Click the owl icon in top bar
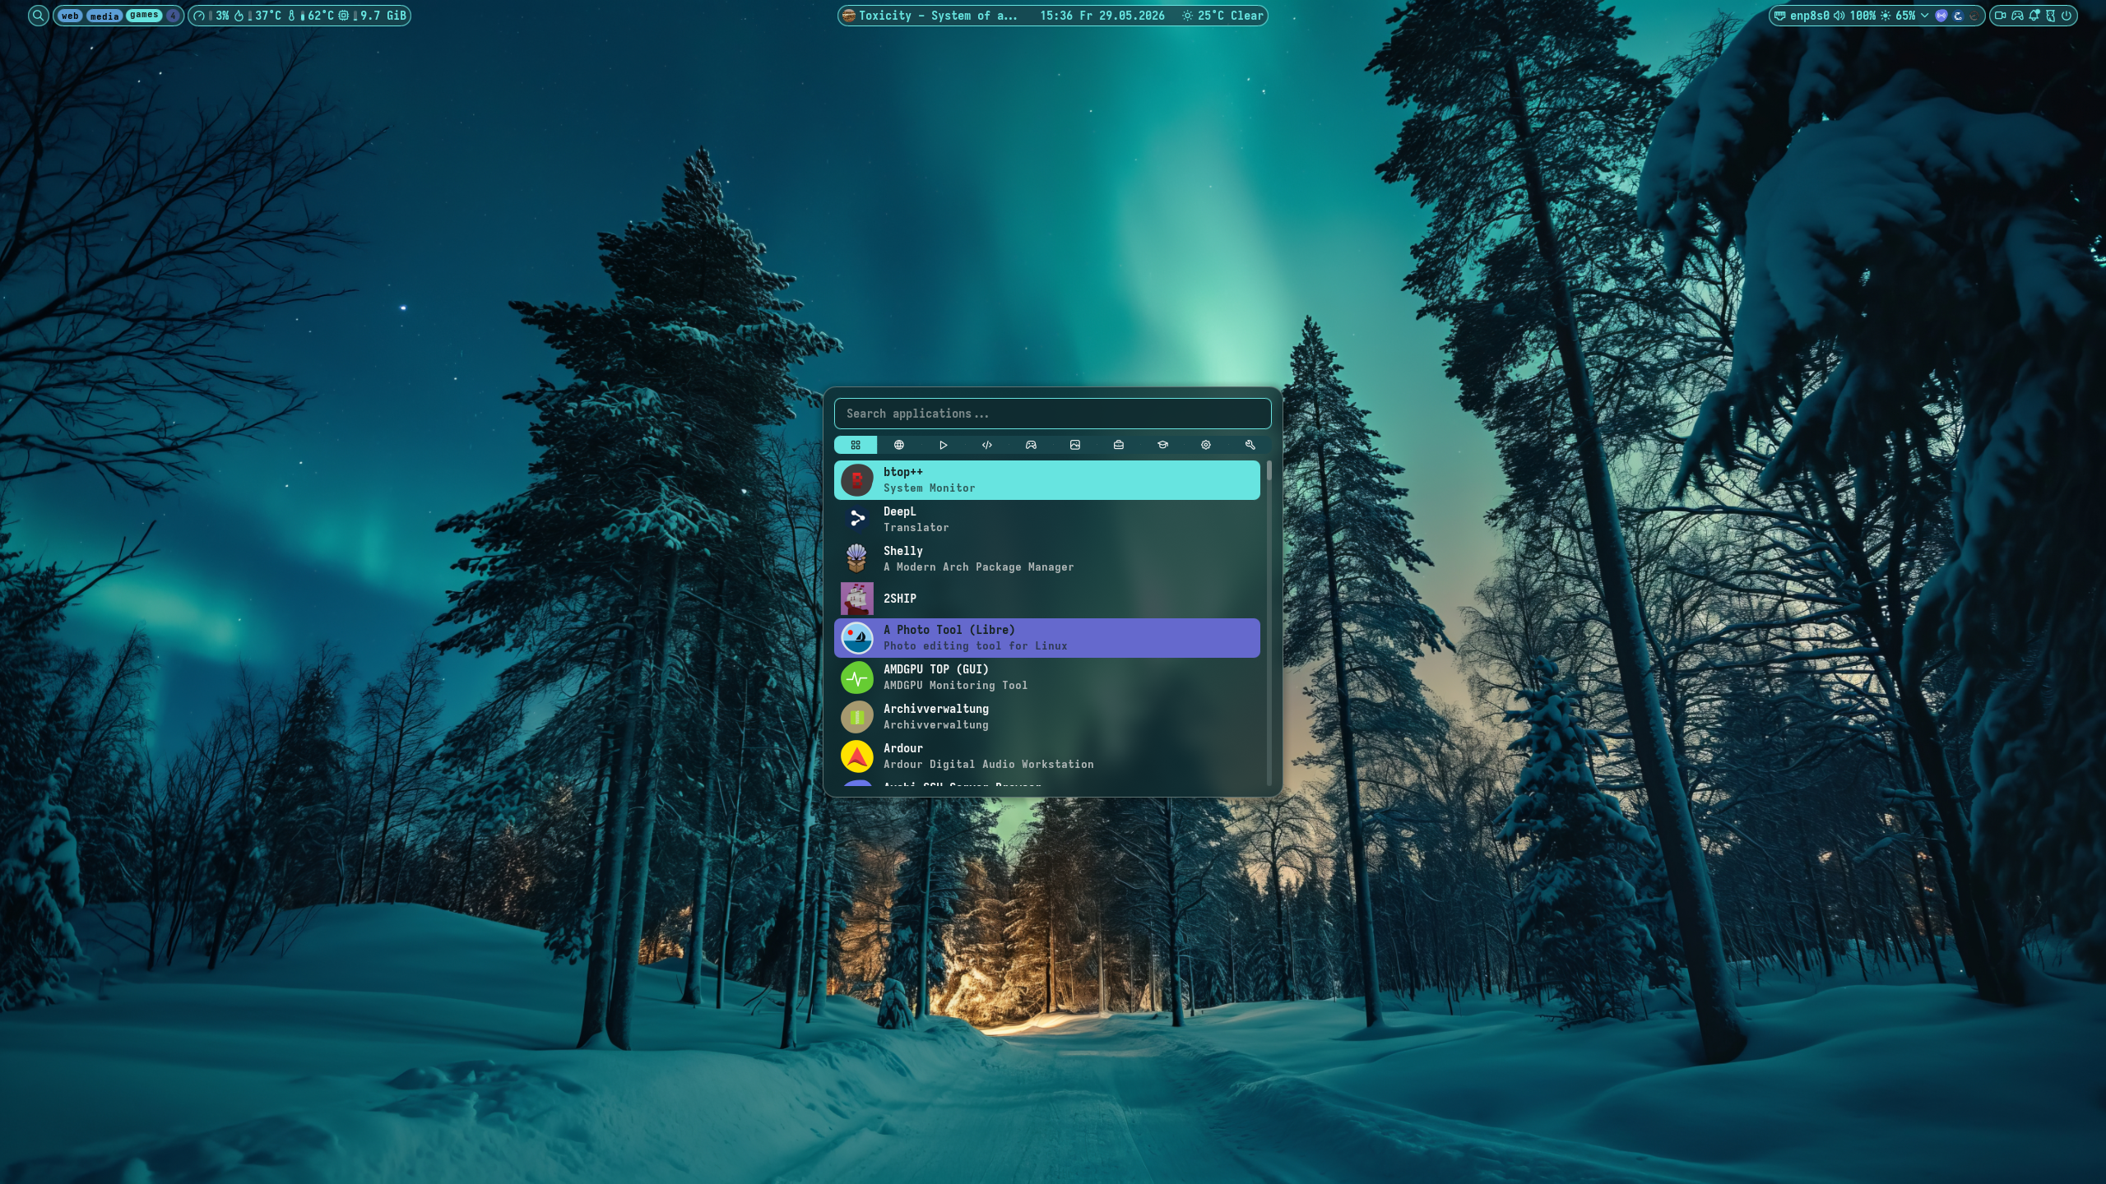2106x1184 pixels. point(2051,16)
